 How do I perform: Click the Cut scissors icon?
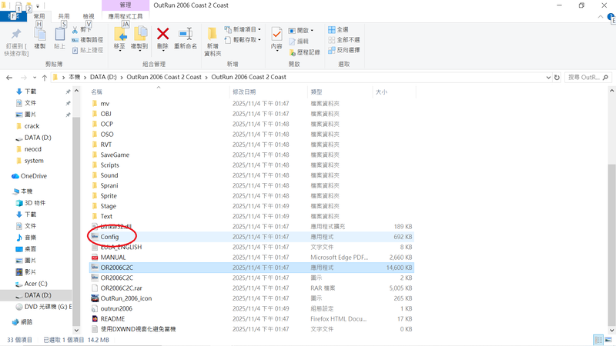click(75, 30)
